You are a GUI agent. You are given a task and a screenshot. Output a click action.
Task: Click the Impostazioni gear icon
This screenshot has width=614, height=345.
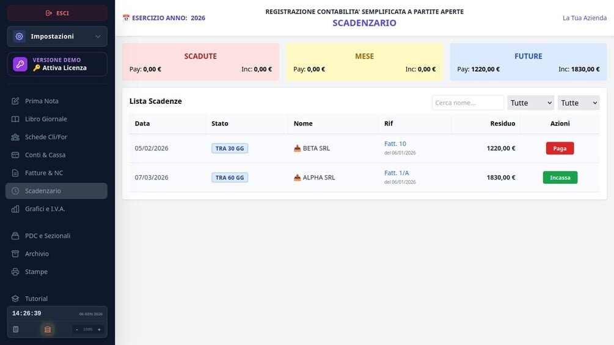point(19,37)
